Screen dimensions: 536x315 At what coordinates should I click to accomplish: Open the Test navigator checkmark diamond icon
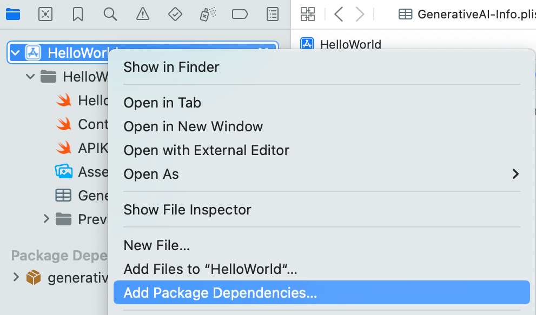pyautogui.click(x=175, y=15)
